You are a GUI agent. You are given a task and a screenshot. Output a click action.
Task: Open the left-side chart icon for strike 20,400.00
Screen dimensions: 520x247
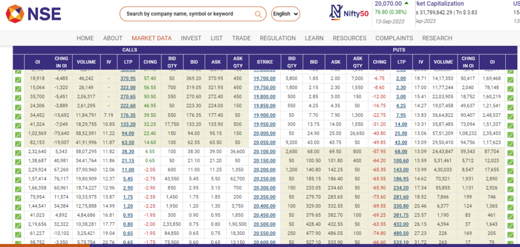(x=18, y=207)
